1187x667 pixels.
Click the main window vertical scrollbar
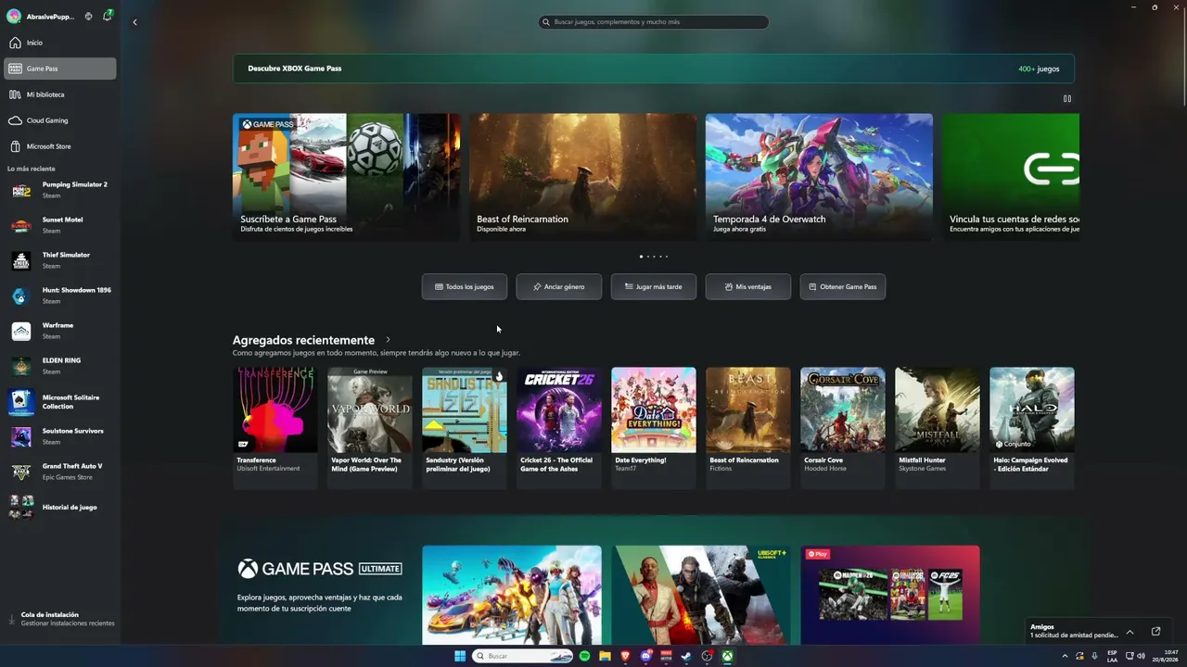[x=1183, y=56]
